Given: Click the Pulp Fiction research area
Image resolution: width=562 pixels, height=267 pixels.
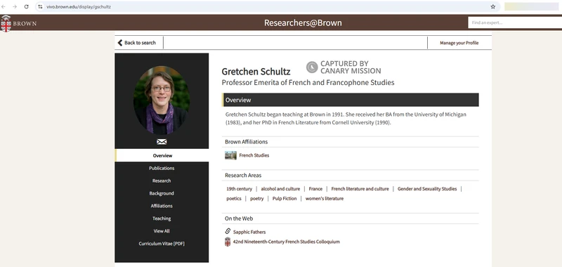Looking at the screenshot, I should click(285, 198).
